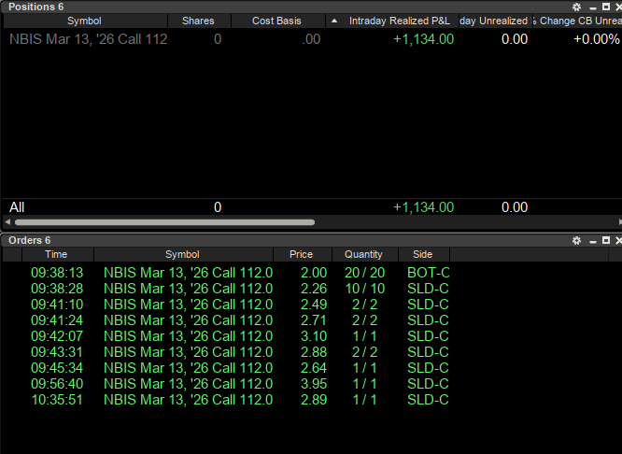
Task: Select order timestamp 09:45:34
Action: pos(57,368)
